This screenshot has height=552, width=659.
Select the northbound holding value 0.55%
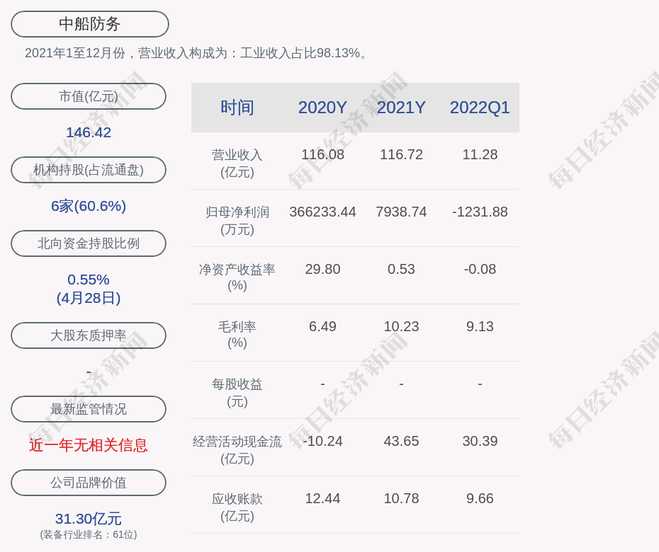pyautogui.click(x=89, y=280)
